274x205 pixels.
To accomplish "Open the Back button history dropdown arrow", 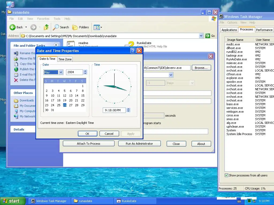I will click(x=26, y=27).
